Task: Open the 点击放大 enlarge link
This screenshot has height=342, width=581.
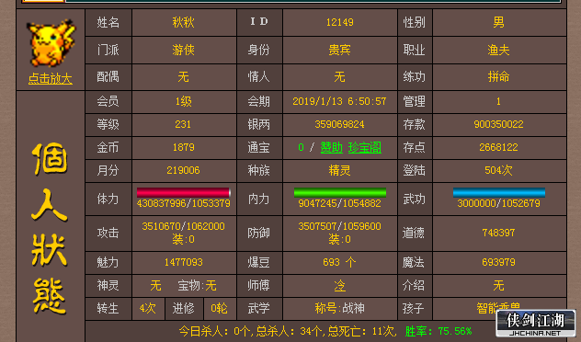Action: click(x=50, y=78)
